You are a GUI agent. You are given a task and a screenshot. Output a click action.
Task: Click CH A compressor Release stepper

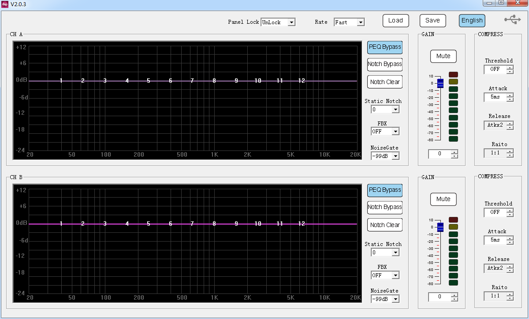click(510, 125)
